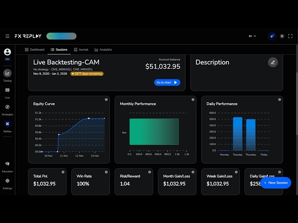Screen dimensions: 298x223
Task: Click Risk/Reward info icon
Action: (x=149, y=172)
